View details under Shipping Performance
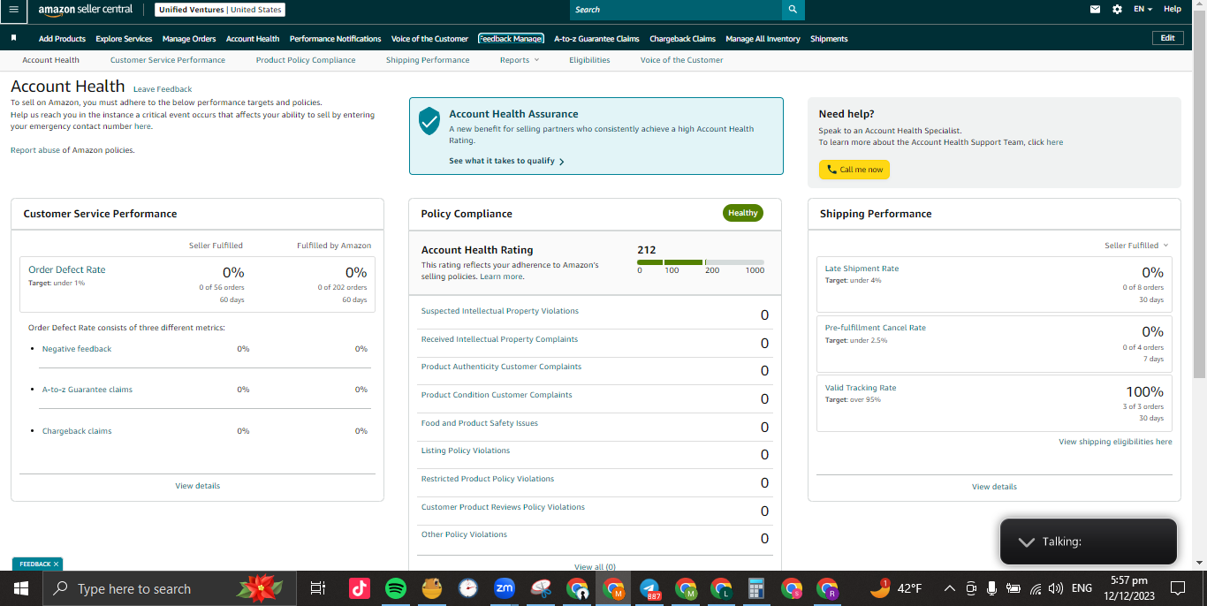1207x606 pixels. click(994, 487)
